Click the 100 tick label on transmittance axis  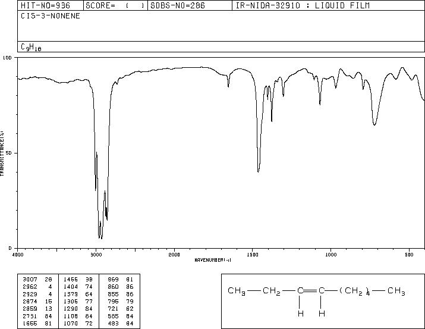(7, 58)
